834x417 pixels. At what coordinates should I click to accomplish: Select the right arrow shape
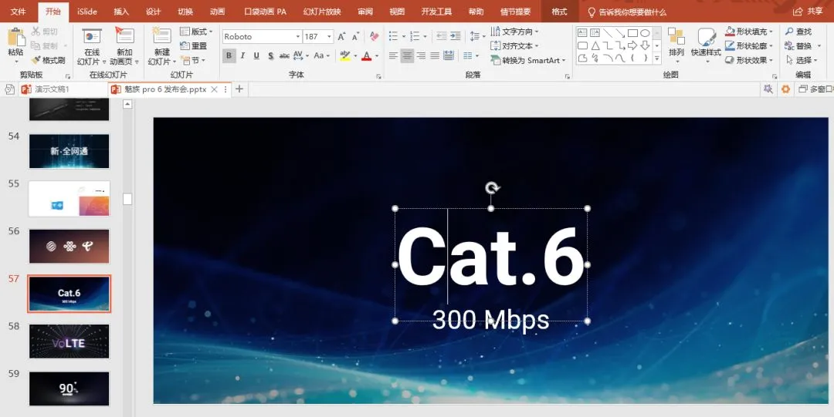[632, 45]
